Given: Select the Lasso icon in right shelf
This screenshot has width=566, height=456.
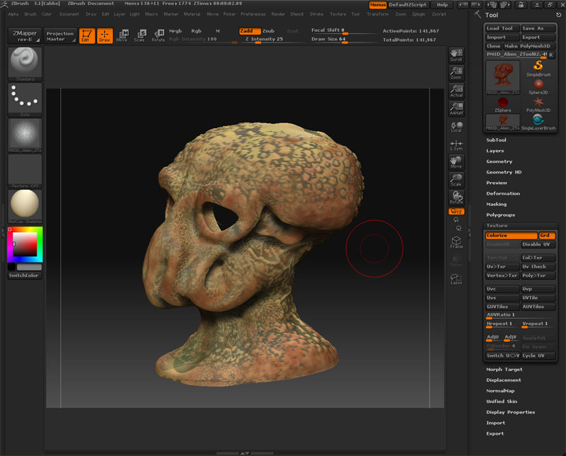Looking at the screenshot, I should (x=456, y=279).
